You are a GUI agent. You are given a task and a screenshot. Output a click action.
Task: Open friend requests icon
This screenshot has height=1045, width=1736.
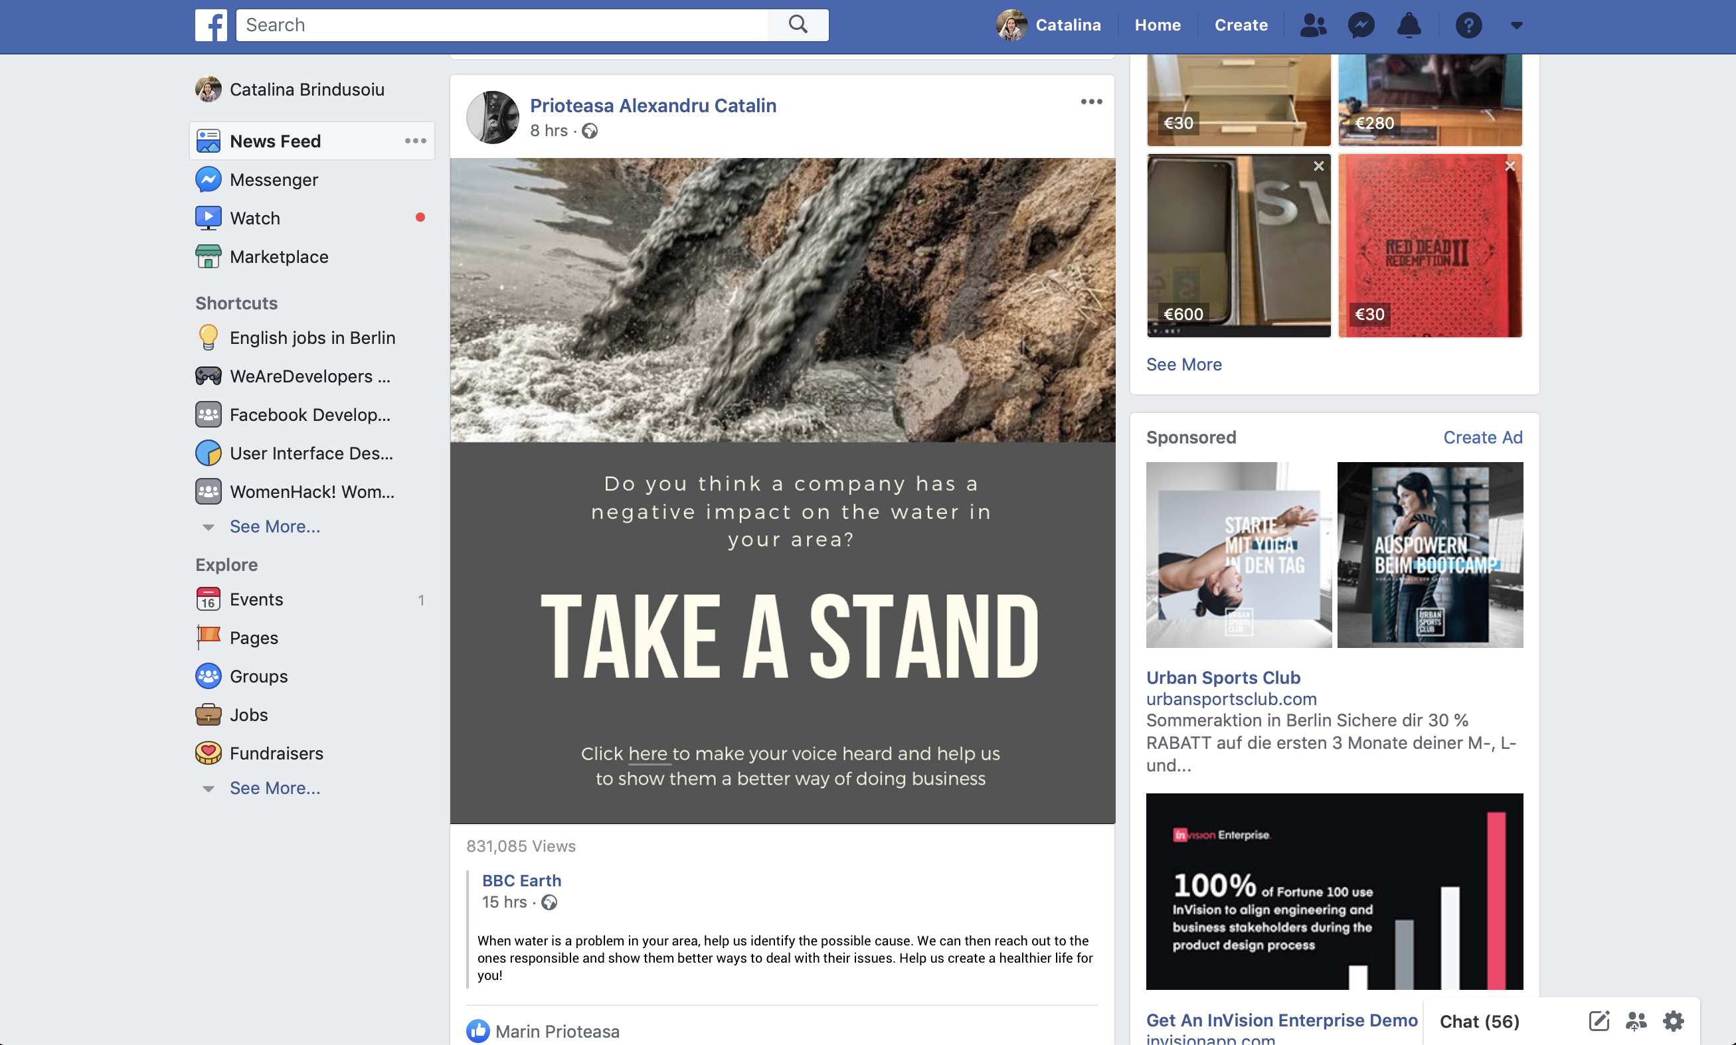[1313, 25]
